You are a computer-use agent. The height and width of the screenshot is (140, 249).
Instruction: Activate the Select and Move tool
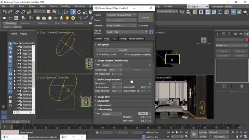[73, 12]
